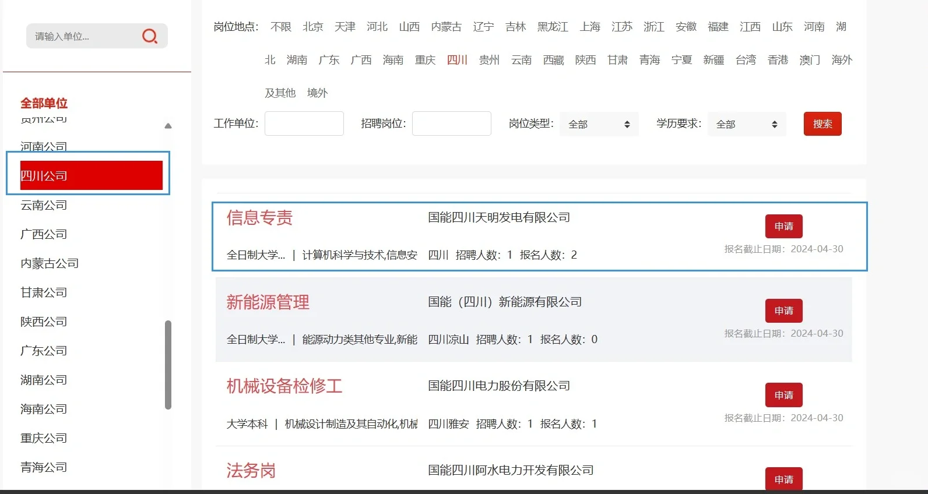Image resolution: width=928 pixels, height=494 pixels.
Task: Open the 法务岗 job title
Action: coord(251,471)
